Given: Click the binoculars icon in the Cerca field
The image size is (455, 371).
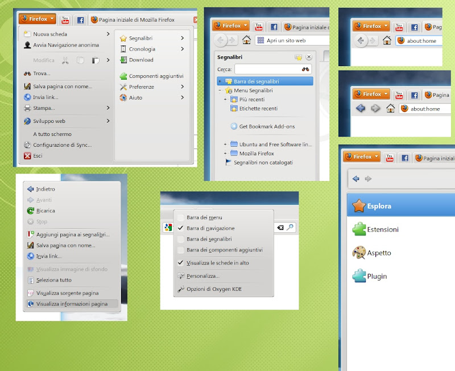Looking at the screenshot, I should click(305, 69).
